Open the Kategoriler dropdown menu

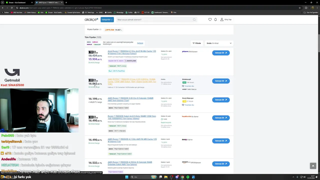(x=107, y=19)
